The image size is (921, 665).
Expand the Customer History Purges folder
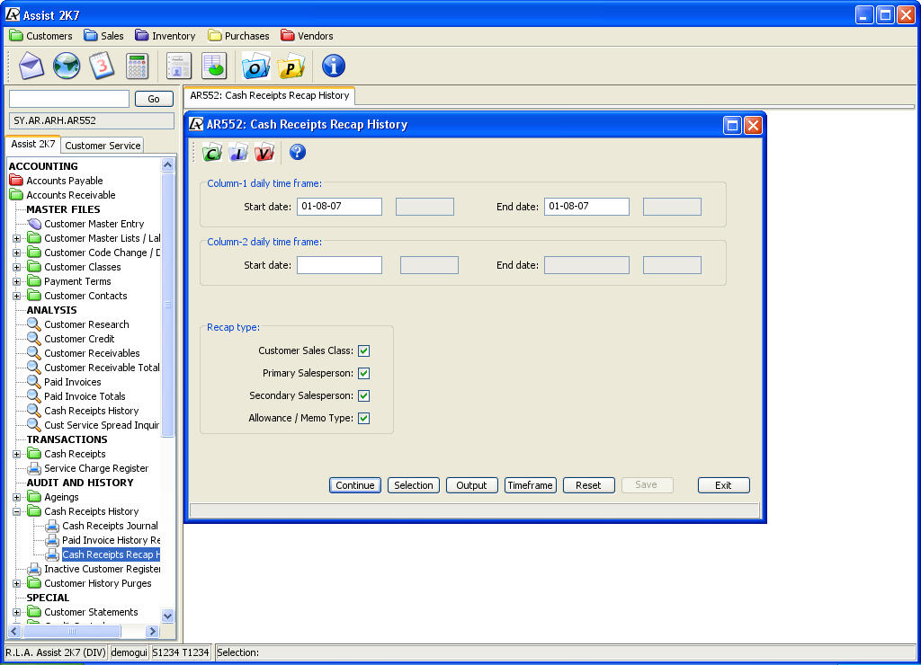[x=16, y=583]
